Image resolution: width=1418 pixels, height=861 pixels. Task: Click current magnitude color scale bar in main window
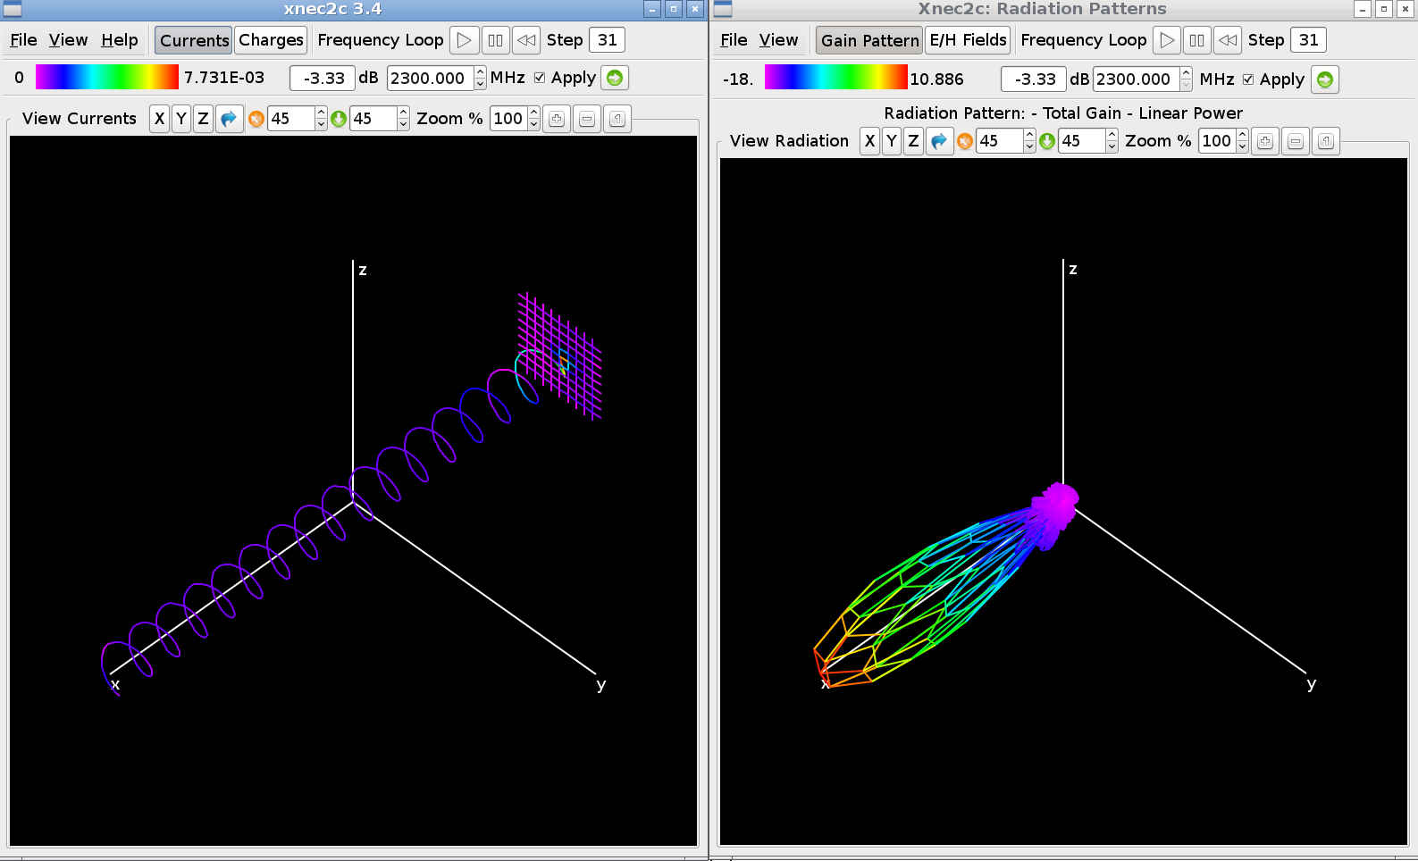click(107, 77)
